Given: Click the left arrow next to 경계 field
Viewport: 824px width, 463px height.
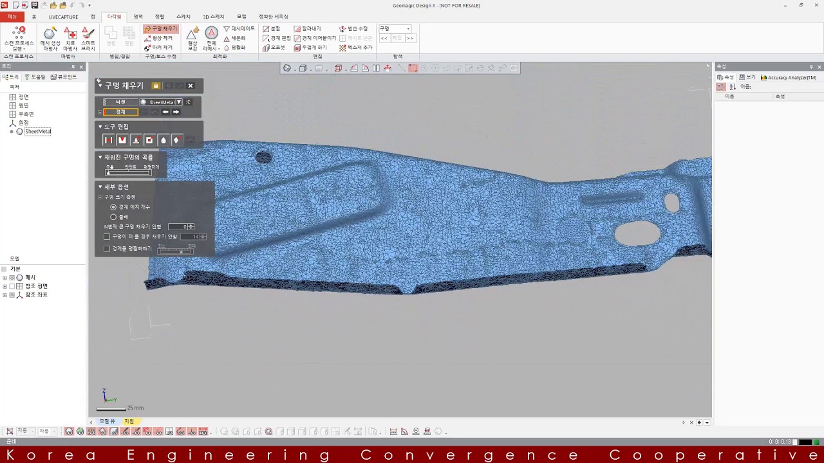Looking at the screenshot, I should point(165,112).
